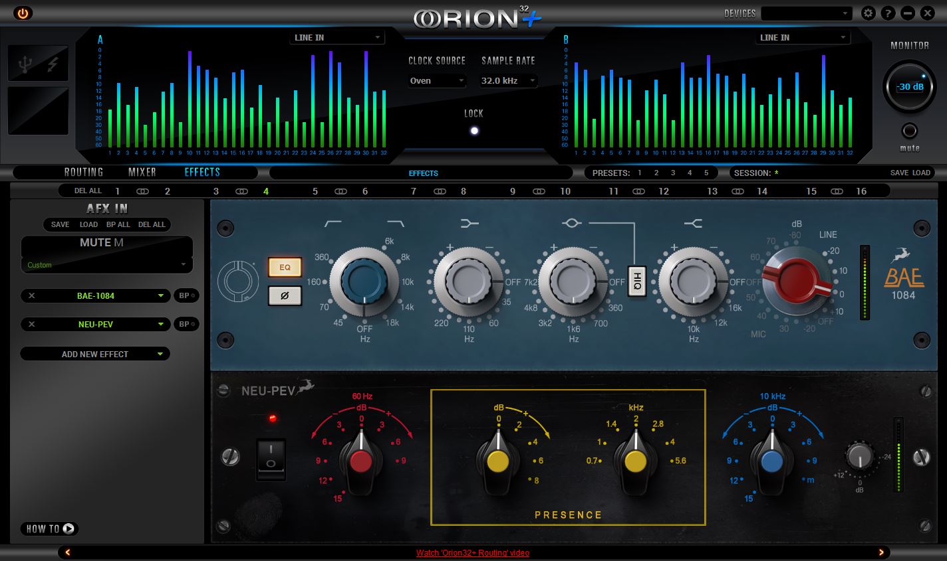This screenshot has width=947, height=561.
Task: Open the ADD NEW EFFECT dropdown
Action: [x=95, y=354]
